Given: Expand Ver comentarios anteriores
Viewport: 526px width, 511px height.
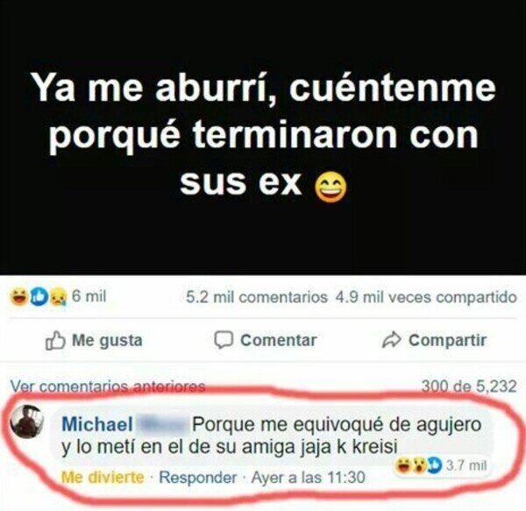Looking at the screenshot, I should pos(108,387).
